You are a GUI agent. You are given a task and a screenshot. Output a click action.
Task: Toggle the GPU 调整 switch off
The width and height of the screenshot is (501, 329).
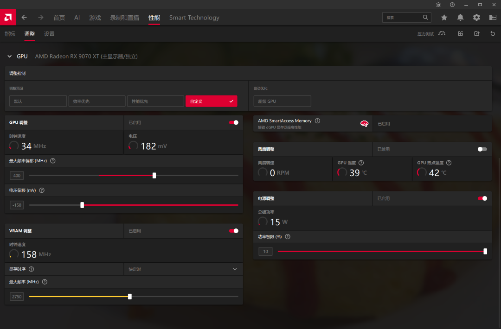click(x=234, y=123)
